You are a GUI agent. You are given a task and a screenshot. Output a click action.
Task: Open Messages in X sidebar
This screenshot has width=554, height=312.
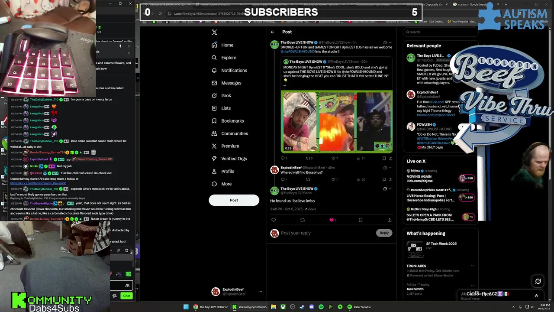[226, 83]
